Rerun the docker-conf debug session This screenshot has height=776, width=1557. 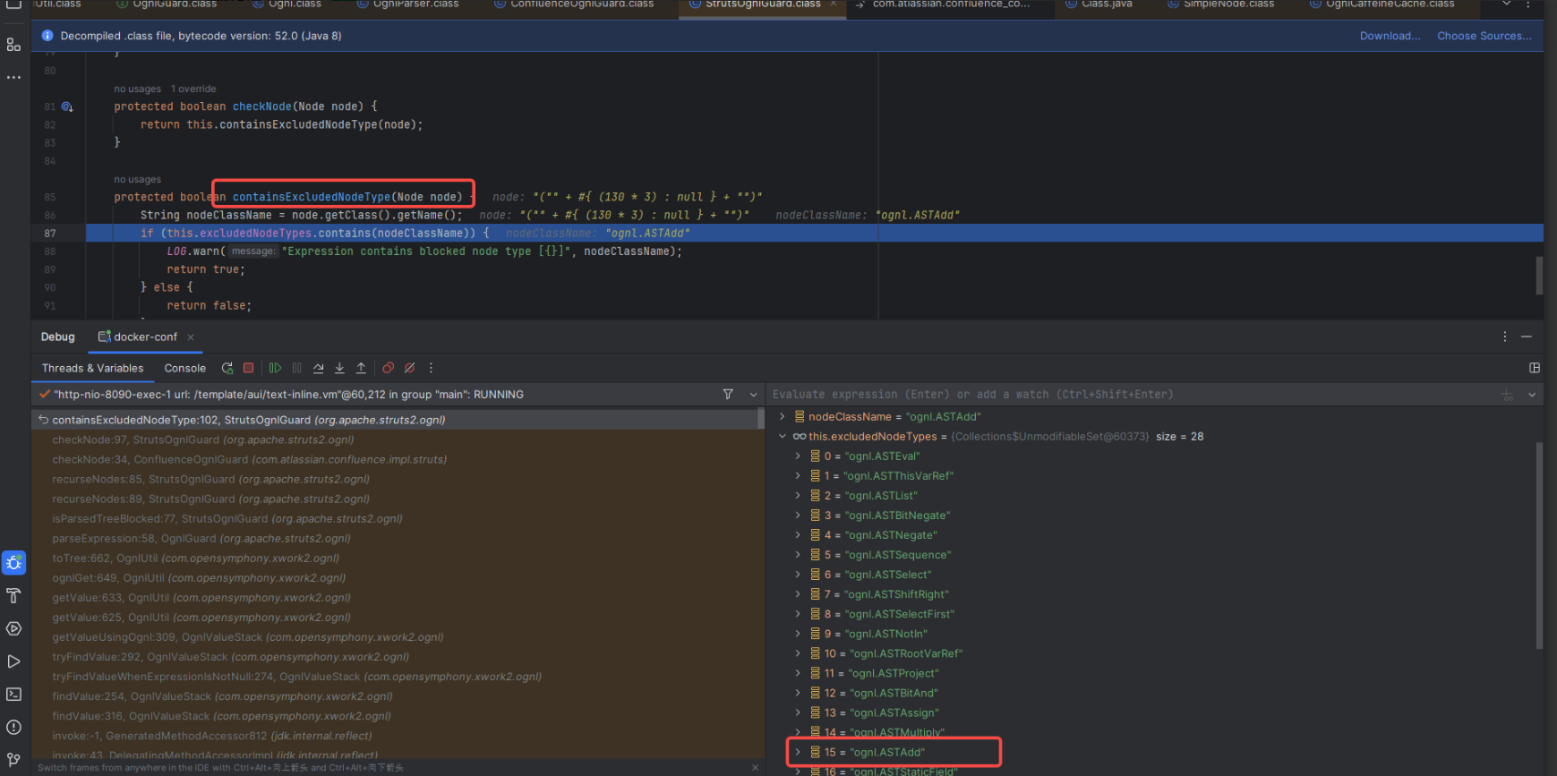coord(227,368)
